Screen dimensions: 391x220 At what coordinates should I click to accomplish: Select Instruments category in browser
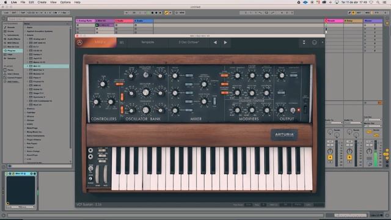pyautogui.click(x=12, y=35)
